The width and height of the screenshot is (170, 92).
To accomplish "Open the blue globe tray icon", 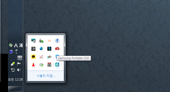I will 41,49.
